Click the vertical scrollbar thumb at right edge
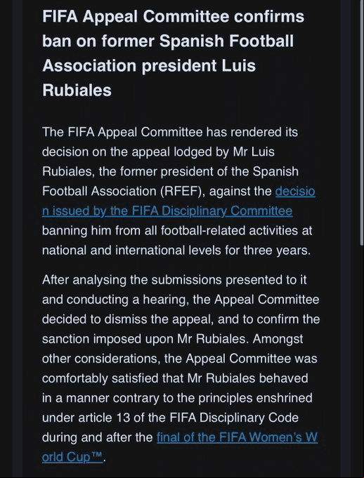 tap(362, 122)
